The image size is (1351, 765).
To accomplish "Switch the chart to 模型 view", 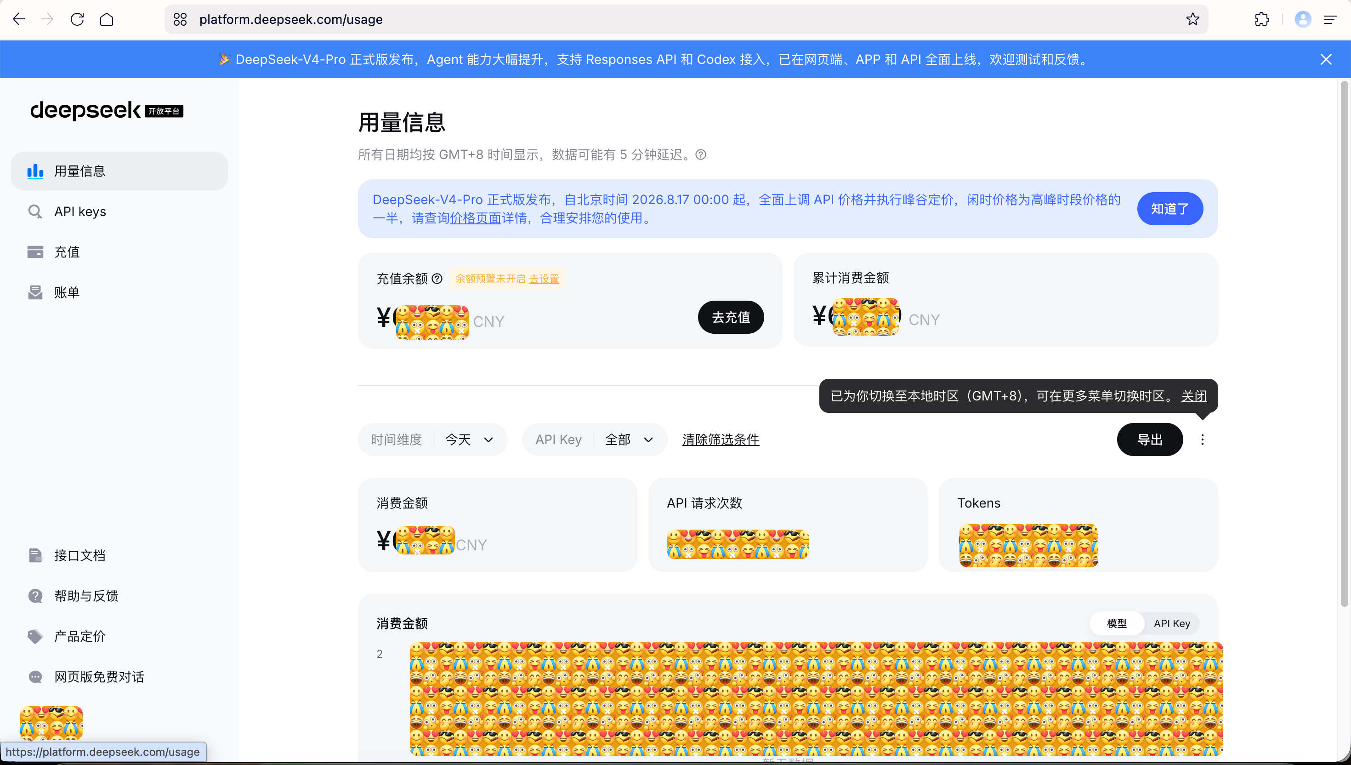I will click(x=1117, y=624).
